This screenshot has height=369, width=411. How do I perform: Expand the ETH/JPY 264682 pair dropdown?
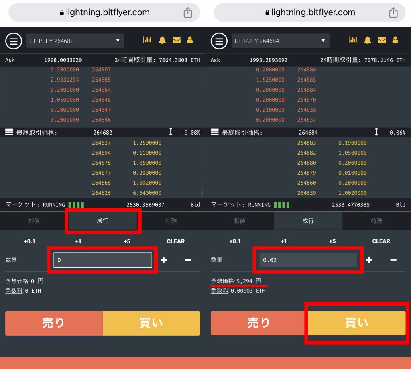[x=75, y=41]
